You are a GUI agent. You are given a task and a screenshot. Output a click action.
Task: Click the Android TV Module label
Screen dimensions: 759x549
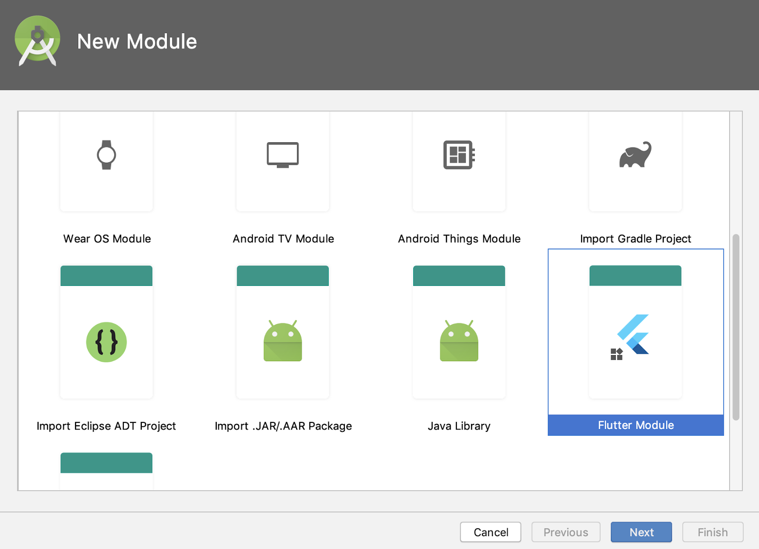point(283,238)
